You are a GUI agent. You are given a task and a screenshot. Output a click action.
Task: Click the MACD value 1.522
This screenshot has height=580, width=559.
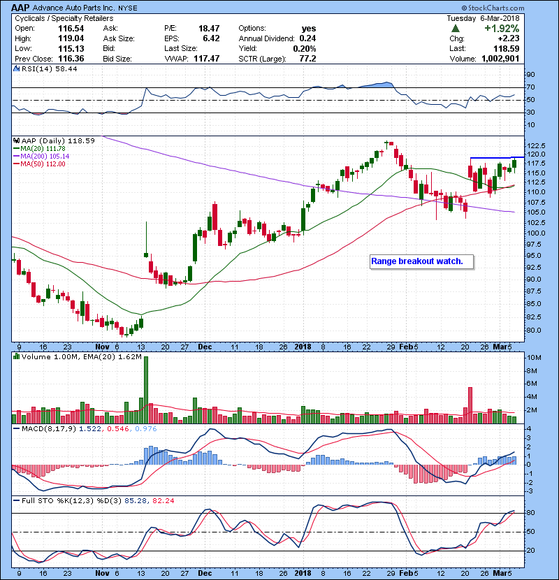(x=90, y=429)
